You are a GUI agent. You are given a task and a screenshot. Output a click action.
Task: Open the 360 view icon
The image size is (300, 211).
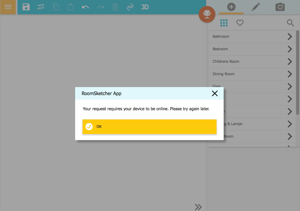click(x=130, y=7)
